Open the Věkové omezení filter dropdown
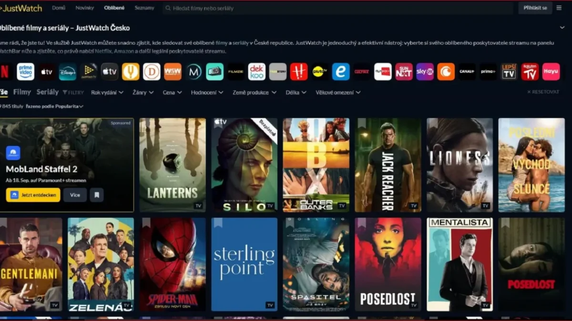The width and height of the screenshot is (572, 321). (x=338, y=93)
